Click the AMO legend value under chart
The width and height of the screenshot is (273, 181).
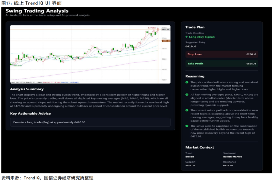[x=18, y=82]
